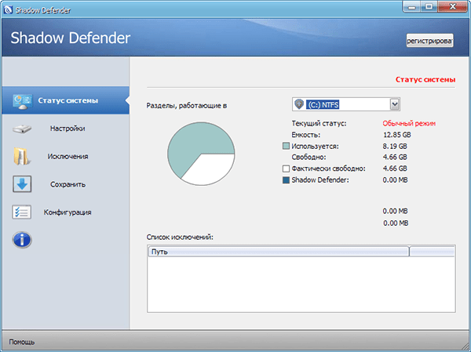Screen dimensions: 471x352
Task: Click the 8.19 GB used value
Action: (395, 146)
